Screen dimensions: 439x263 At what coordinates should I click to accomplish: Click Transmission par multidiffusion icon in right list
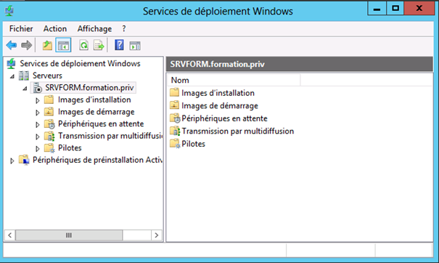pos(175,131)
